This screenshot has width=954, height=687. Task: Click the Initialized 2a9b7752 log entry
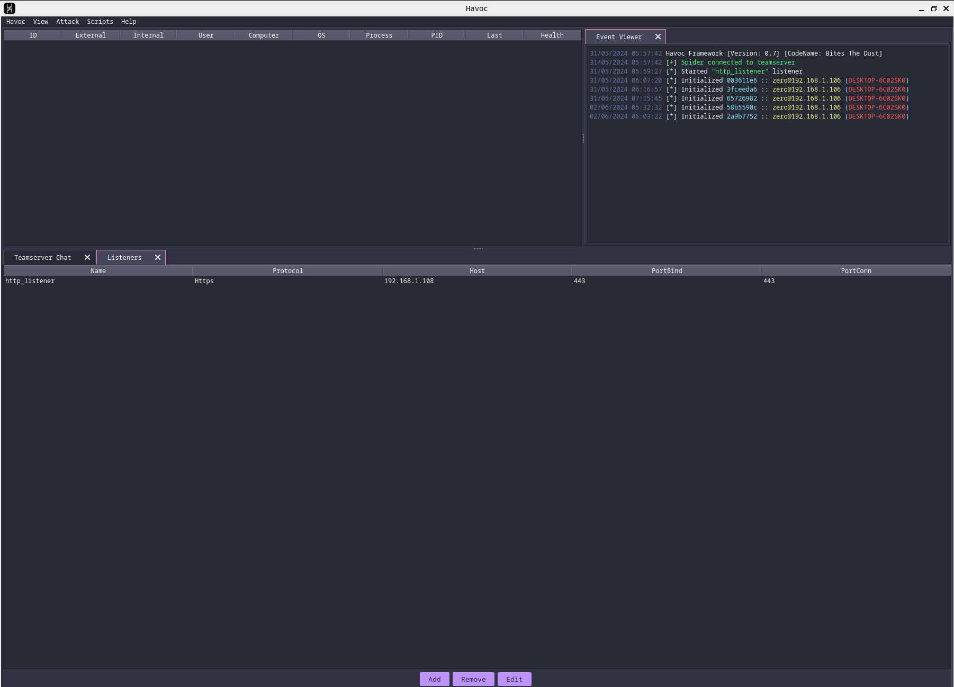point(749,116)
